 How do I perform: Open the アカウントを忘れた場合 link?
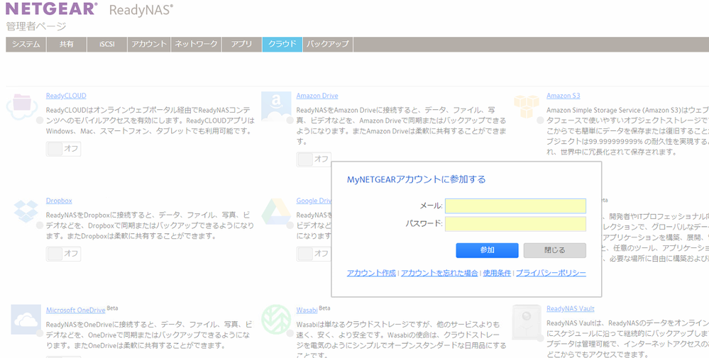click(439, 273)
